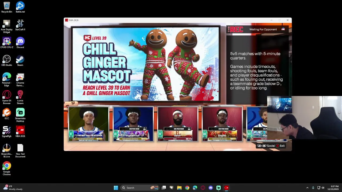Close the NBA 2K26 window
342x192 pixels.
pos(287,20)
